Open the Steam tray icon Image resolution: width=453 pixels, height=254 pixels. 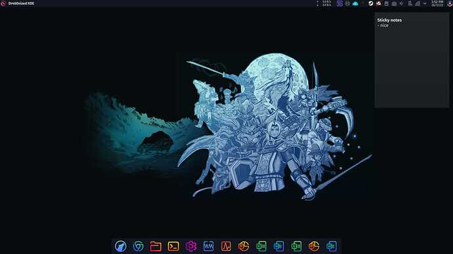tap(371, 3)
